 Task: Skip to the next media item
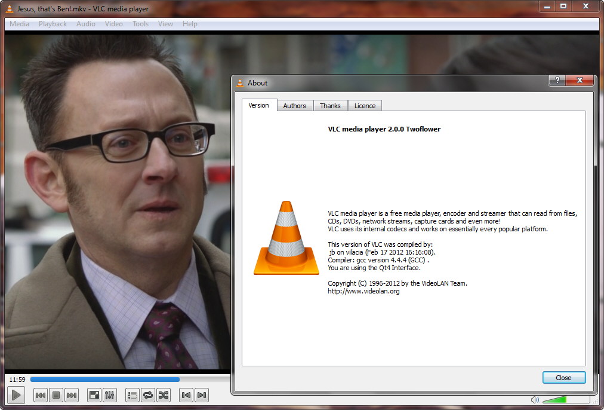pyautogui.click(x=71, y=395)
